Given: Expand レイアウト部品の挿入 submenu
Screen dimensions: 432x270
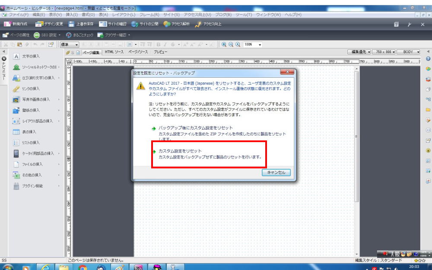Looking at the screenshot, I should click(59, 121).
